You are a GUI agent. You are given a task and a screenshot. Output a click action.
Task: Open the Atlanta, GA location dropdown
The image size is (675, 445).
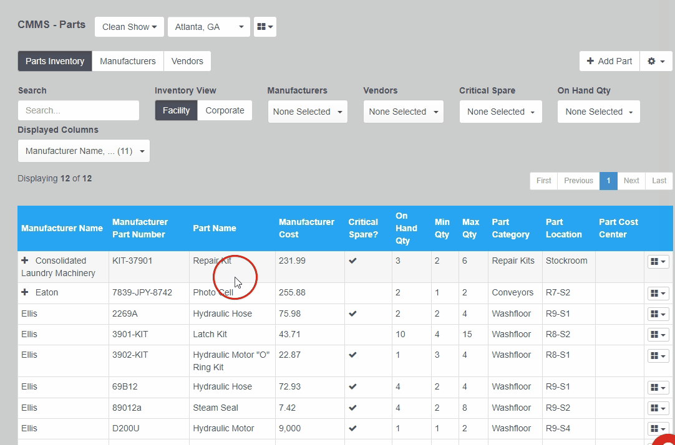209,27
